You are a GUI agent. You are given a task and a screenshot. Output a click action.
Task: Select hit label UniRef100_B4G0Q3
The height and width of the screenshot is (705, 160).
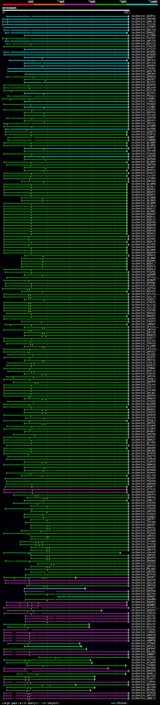coord(143,291)
